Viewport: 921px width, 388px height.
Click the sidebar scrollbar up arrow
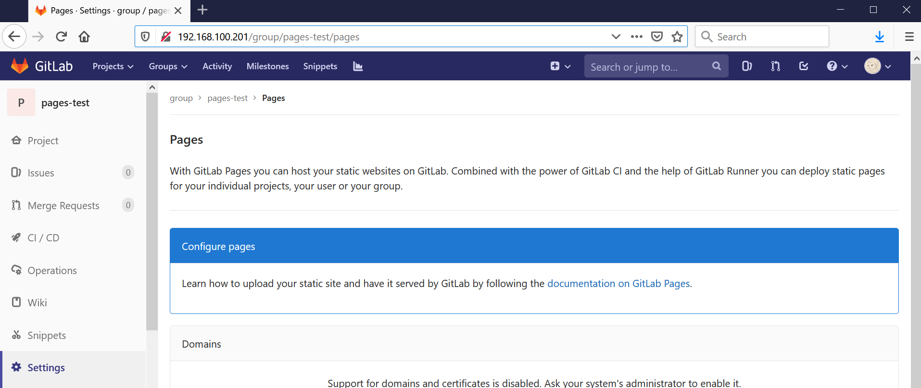pos(152,87)
